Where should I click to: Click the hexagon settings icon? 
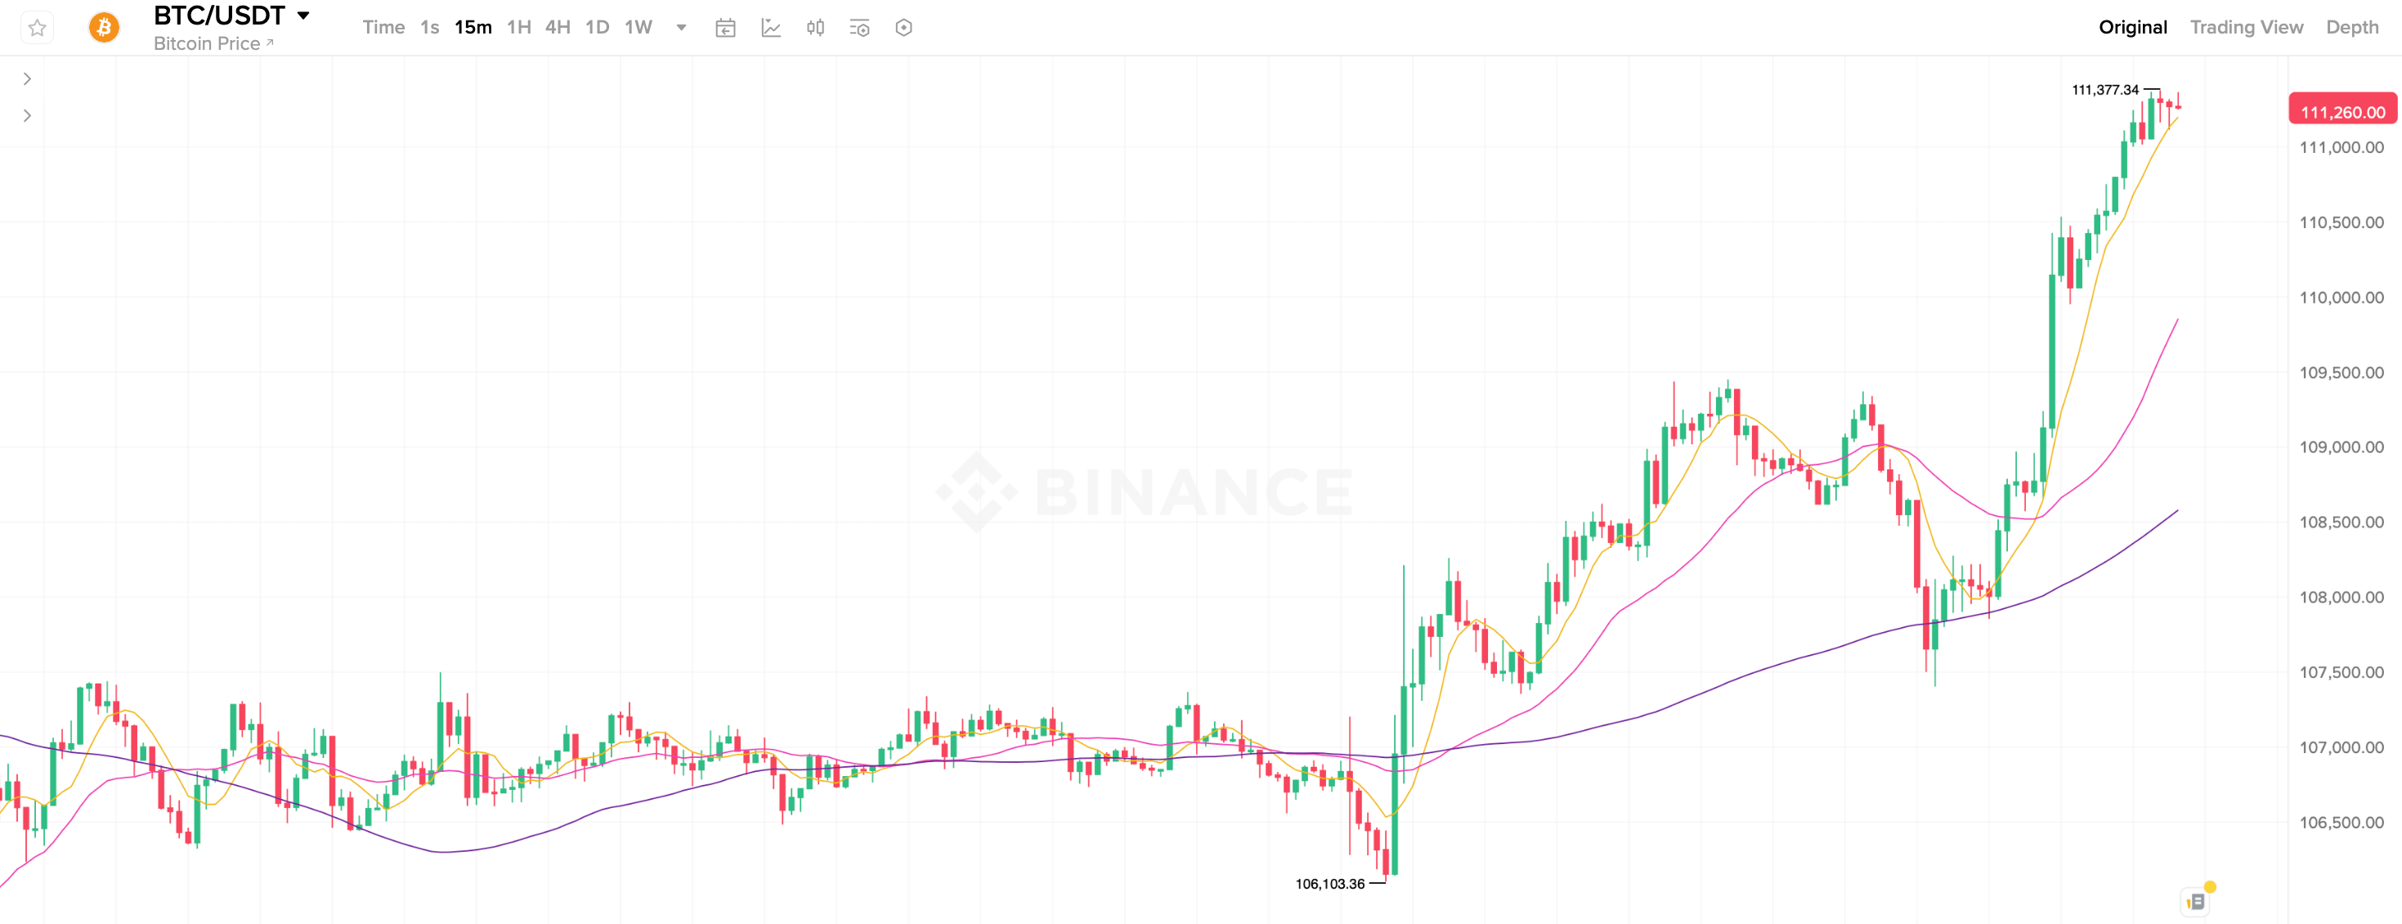903,28
